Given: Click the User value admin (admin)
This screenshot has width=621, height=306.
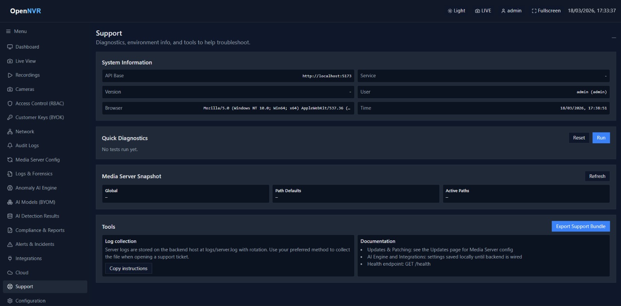Looking at the screenshot, I should click(592, 92).
